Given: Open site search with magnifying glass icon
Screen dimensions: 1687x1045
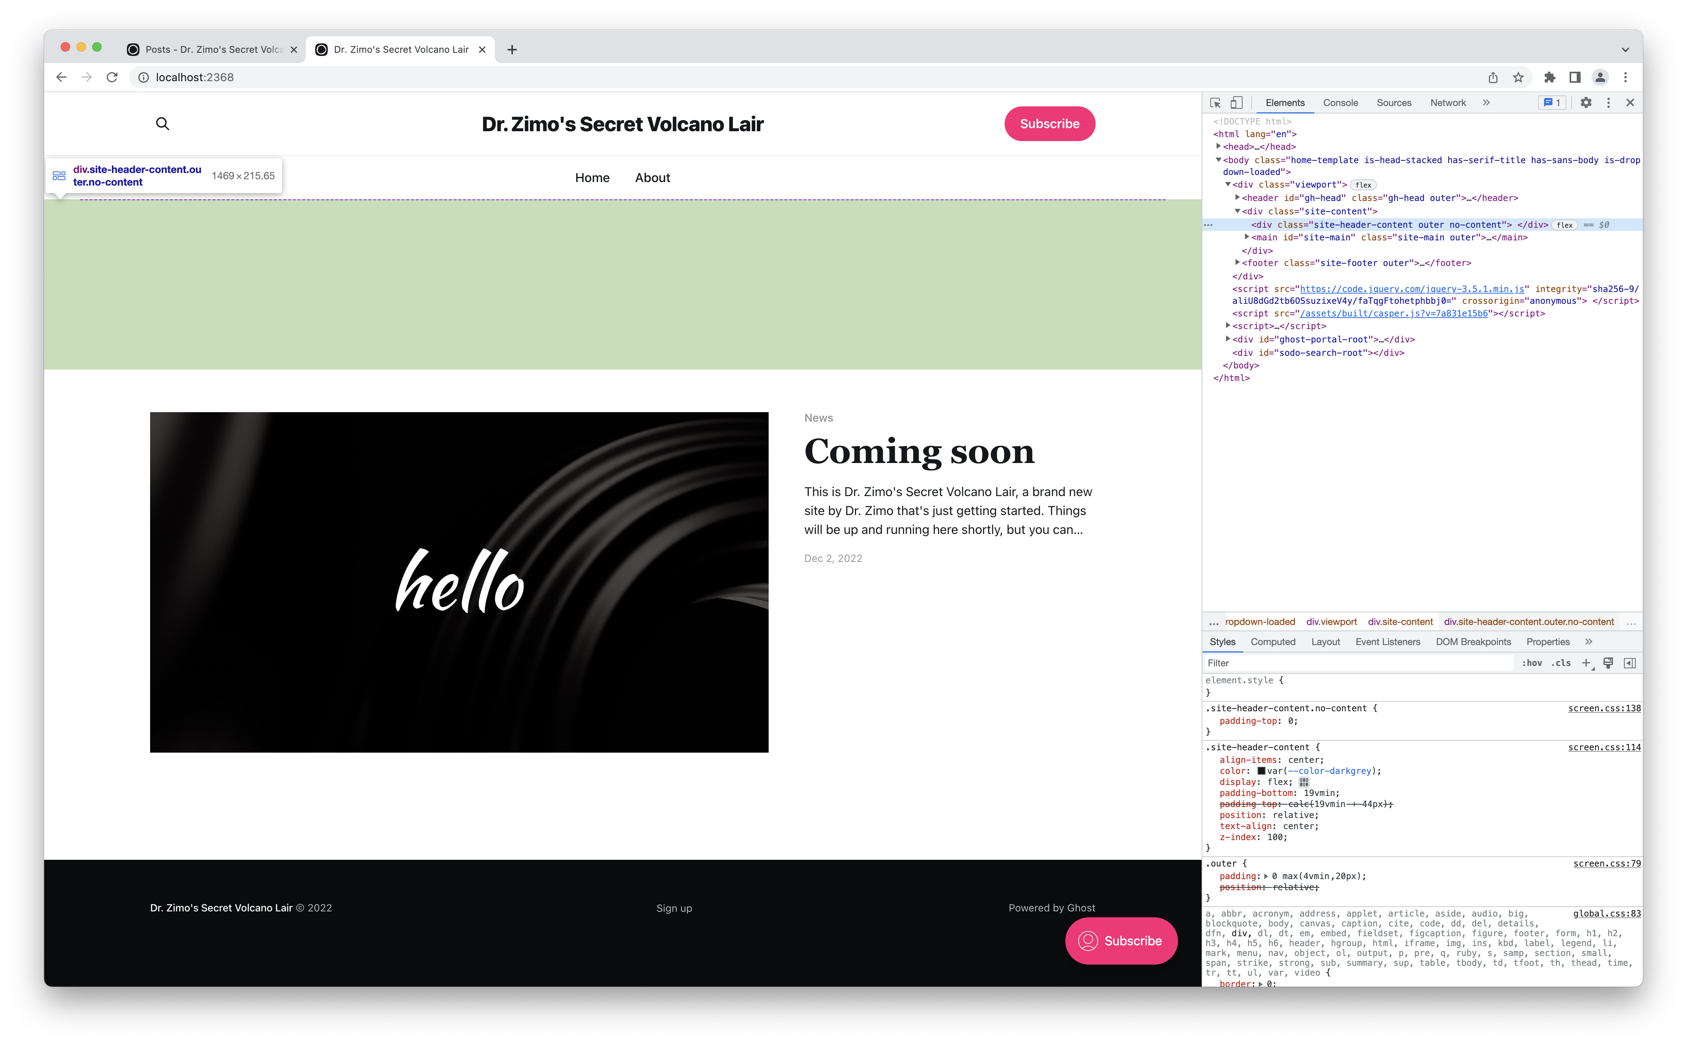Looking at the screenshot, I should [163, 124].
